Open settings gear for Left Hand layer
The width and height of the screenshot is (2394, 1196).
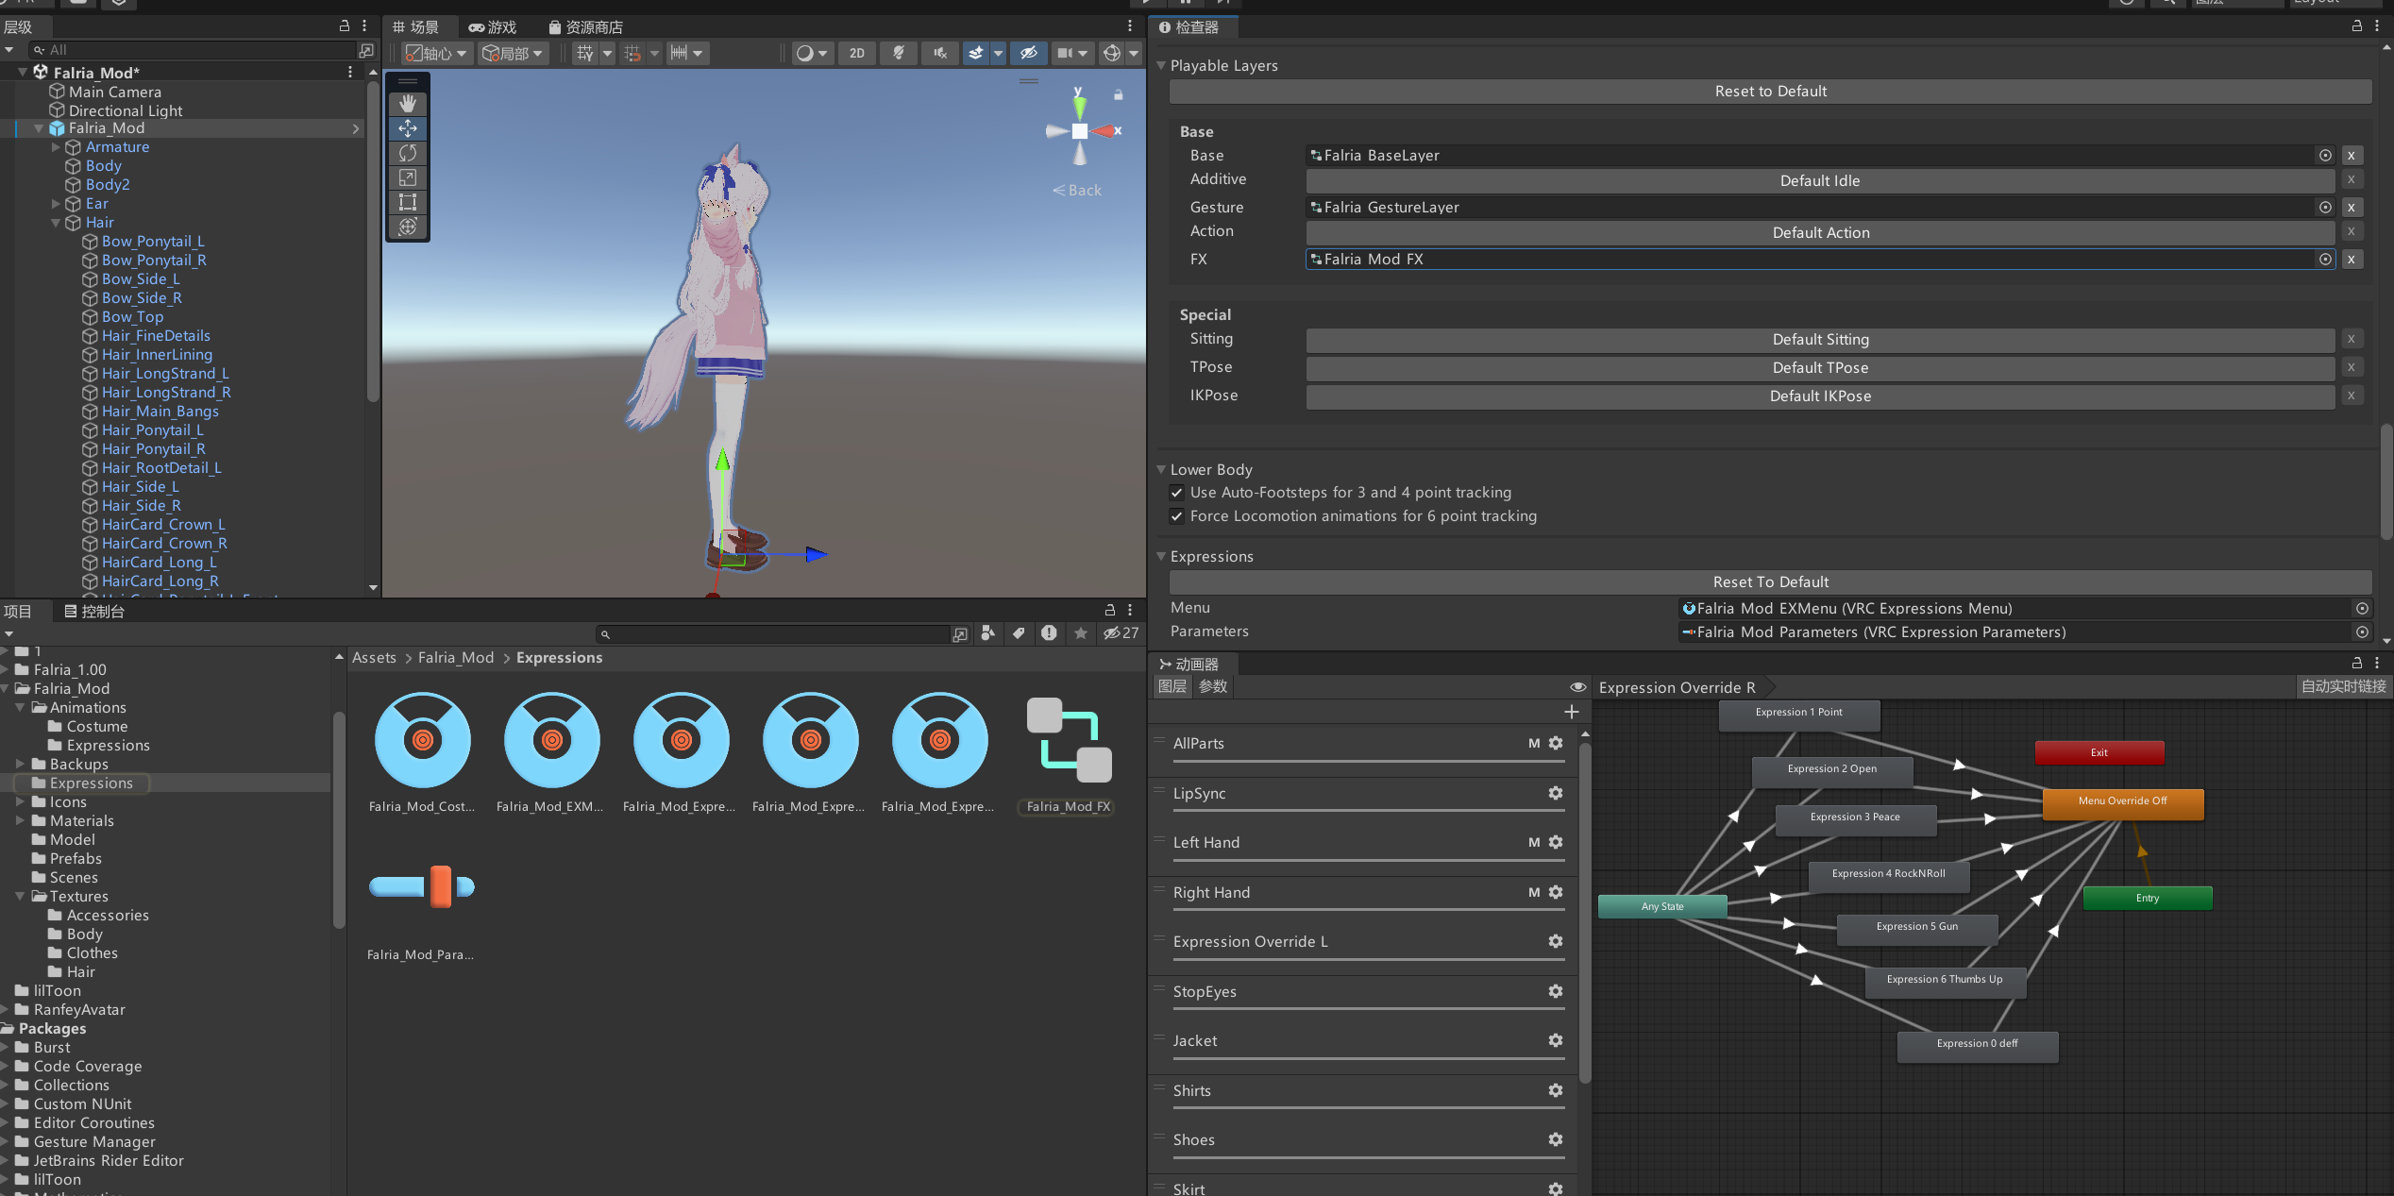pyautogui.click(x=1556, y=842)
